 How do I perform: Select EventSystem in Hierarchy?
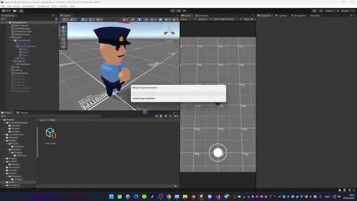point(21,73)
